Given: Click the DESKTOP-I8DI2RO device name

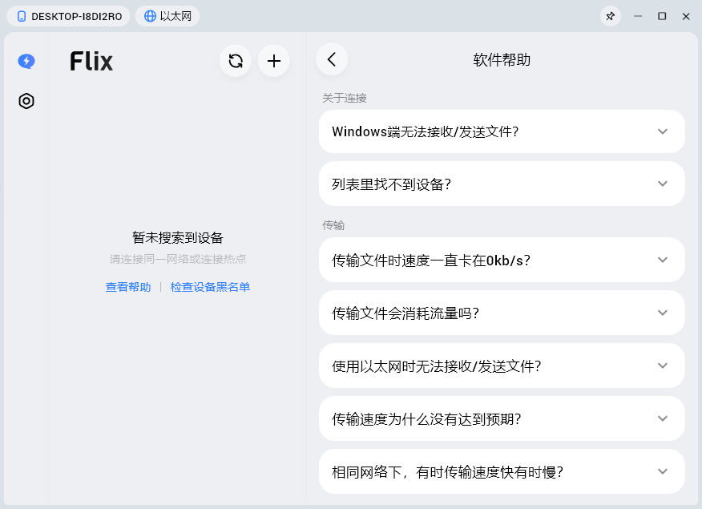Looking at the screenshot, I should 77,17.
